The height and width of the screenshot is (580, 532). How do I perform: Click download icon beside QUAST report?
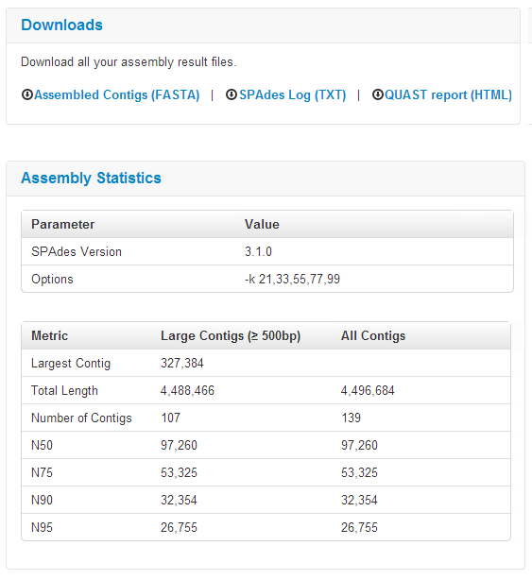(x=377, y=94)
